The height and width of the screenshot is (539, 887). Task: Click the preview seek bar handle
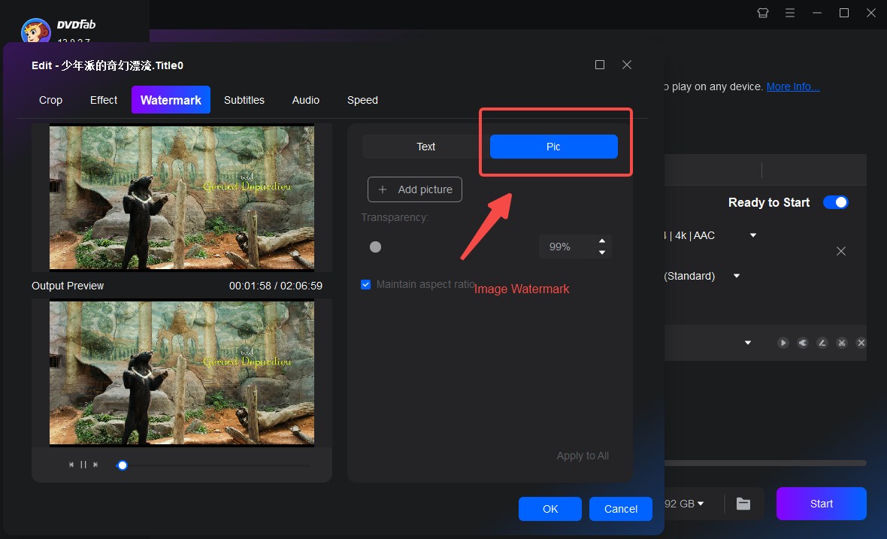tap(123, 465)
